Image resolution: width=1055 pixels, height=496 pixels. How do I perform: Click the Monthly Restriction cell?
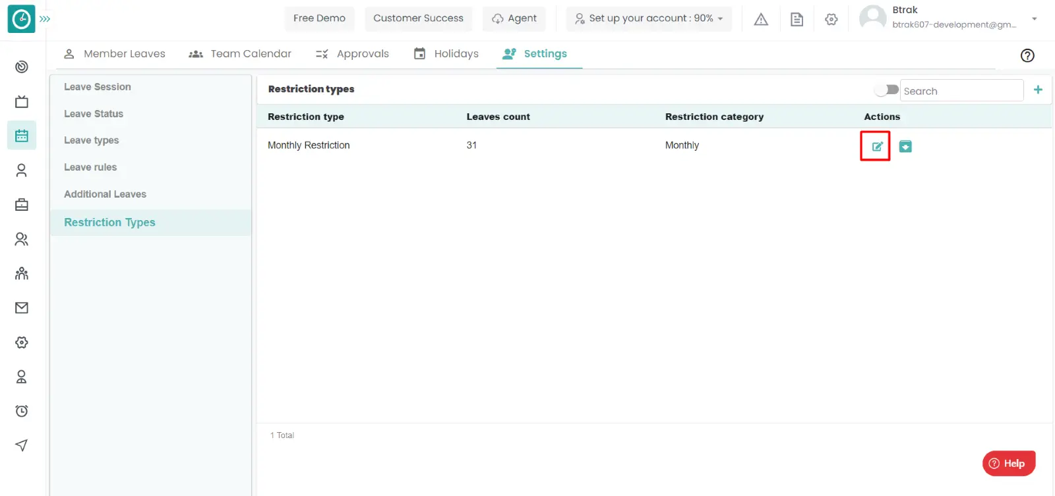[x=309, y=146]
